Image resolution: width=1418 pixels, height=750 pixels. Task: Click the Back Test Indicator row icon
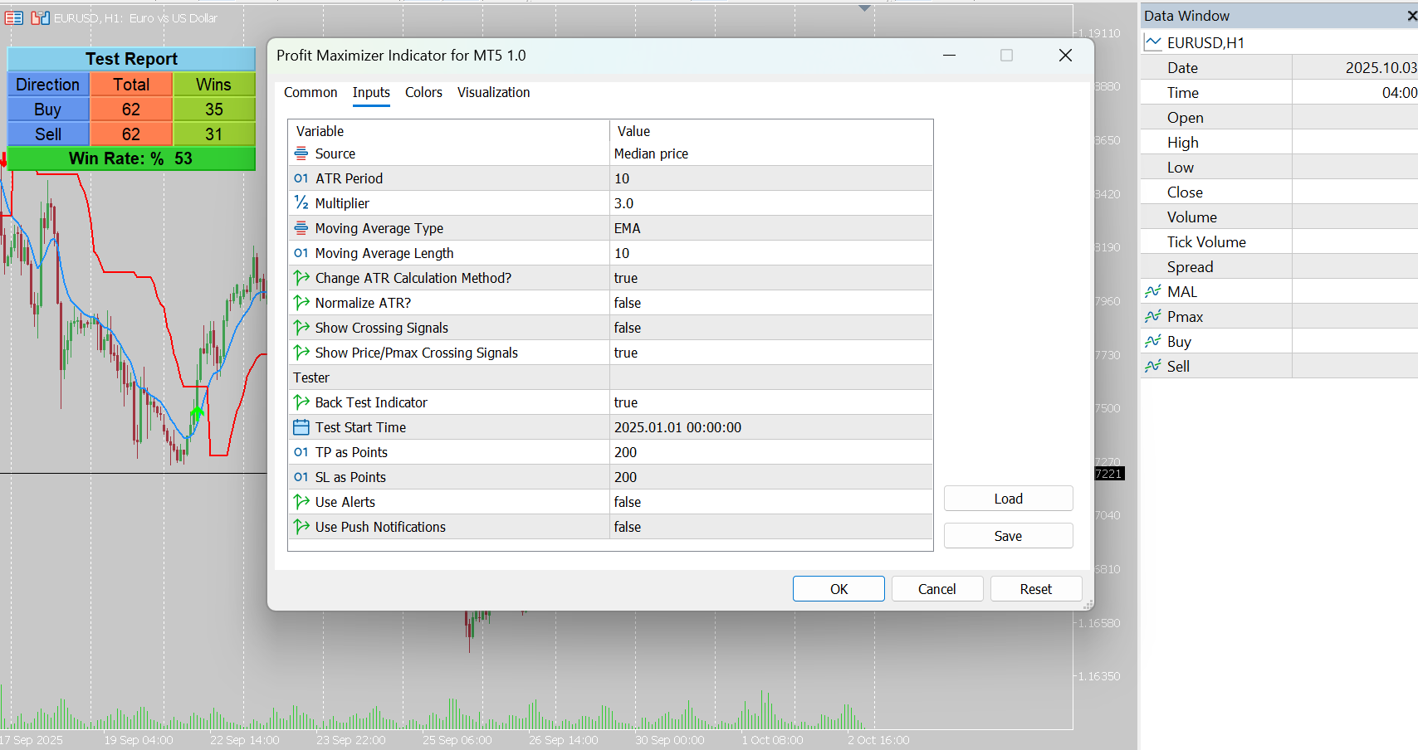(301, 402)
